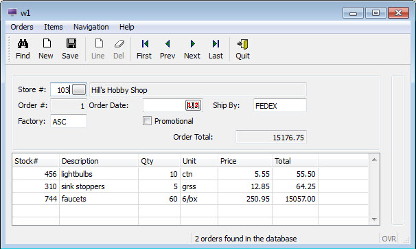Click the '2 orders found' status message

point(246,239)
